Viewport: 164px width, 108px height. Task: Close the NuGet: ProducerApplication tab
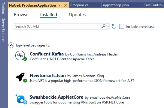66,5
